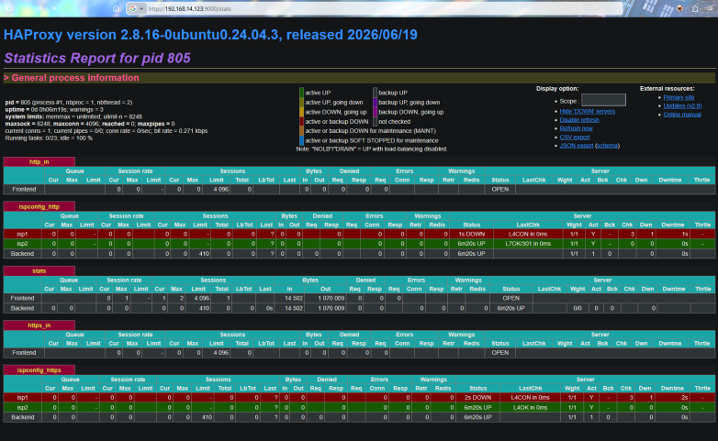
Task: Click the active UP green legend swatch
Action: tap(301, 93)
